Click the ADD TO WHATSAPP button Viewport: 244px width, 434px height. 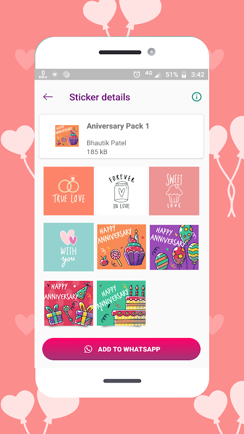121,349
